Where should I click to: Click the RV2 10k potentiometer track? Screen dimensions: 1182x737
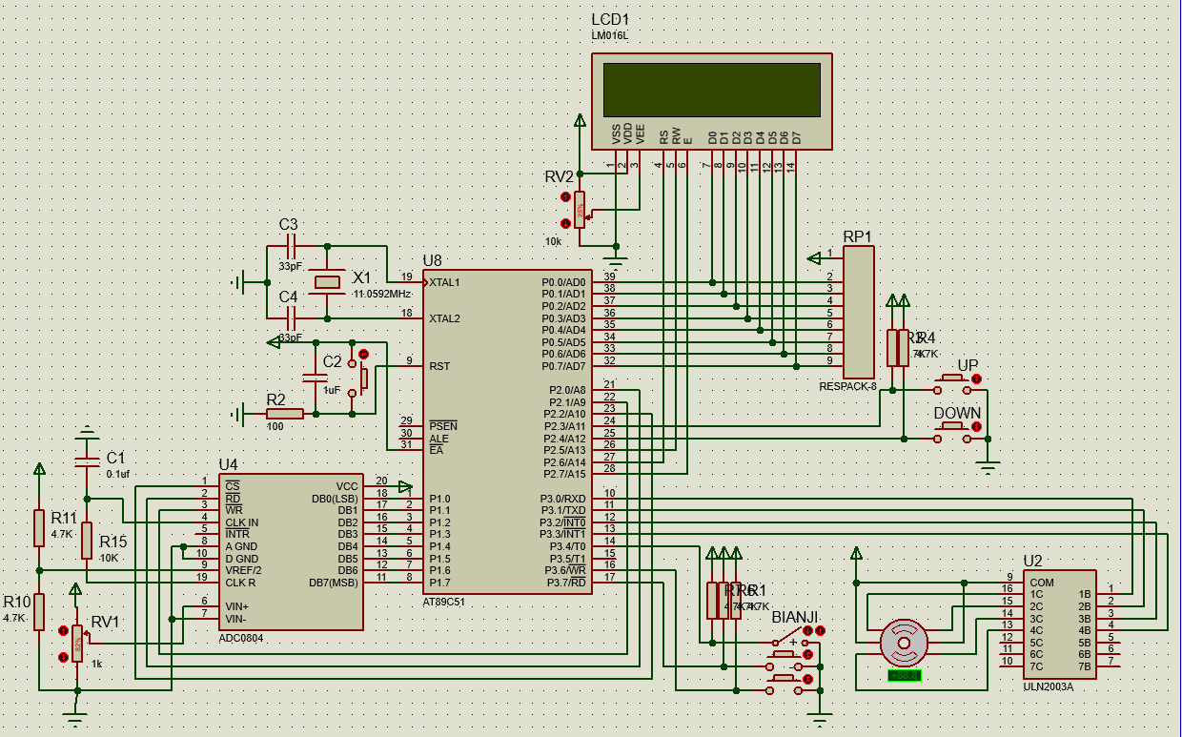tap(580, 210)
